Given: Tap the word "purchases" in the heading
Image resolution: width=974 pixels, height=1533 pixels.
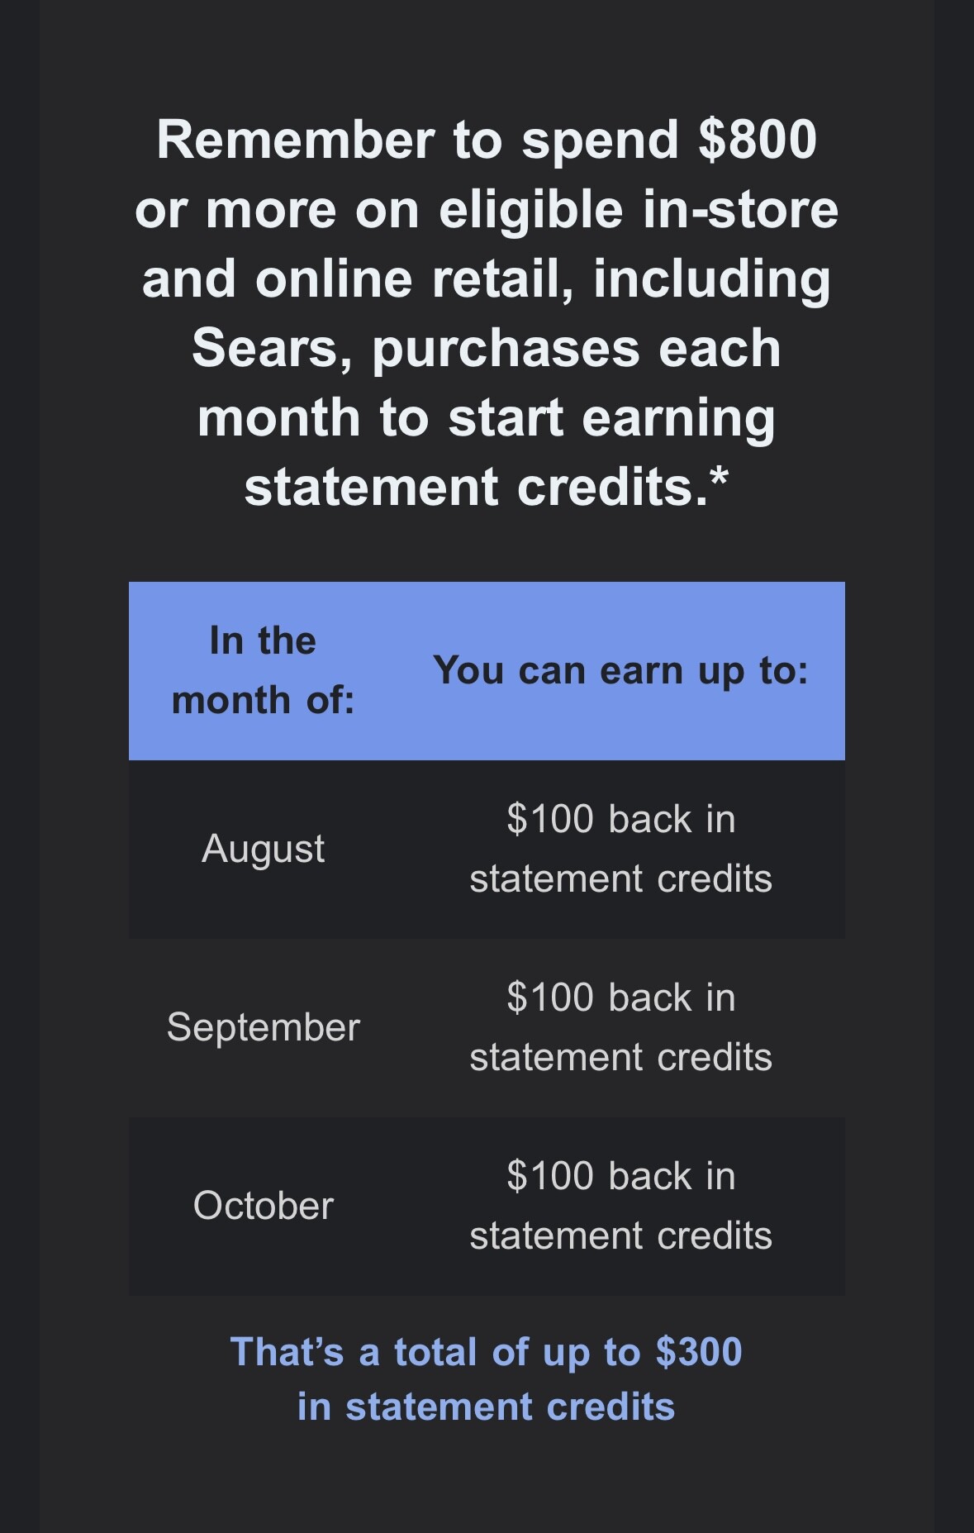Looking at the screenshot, I should (x=506, y=350).
